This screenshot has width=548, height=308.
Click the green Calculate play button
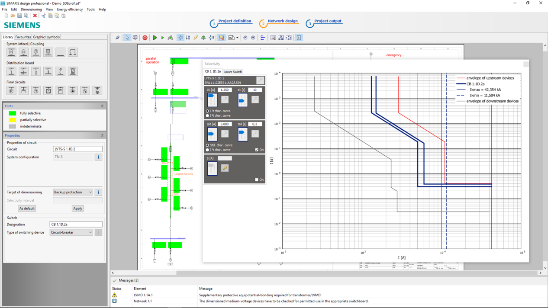tap(155, 38)
